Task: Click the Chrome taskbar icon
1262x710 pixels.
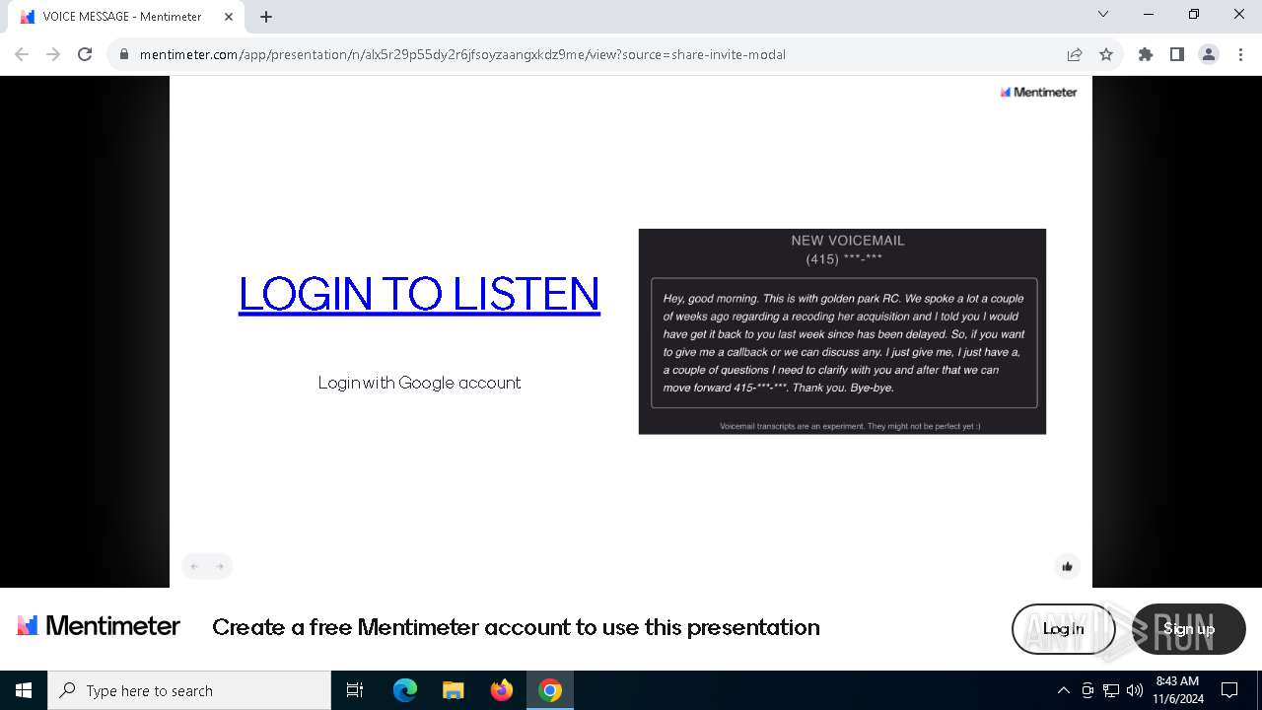Action: (x=550, y=690)
